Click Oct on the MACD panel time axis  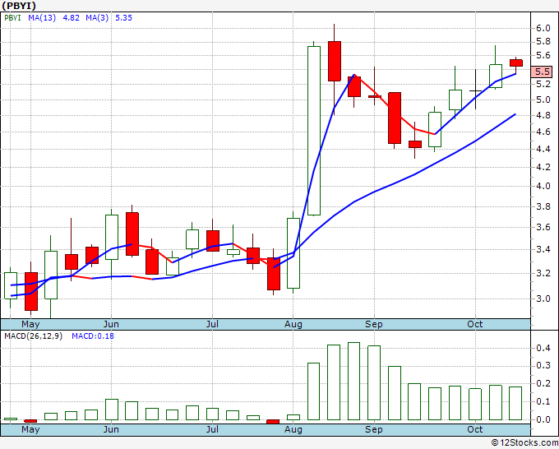pos(475,430)
